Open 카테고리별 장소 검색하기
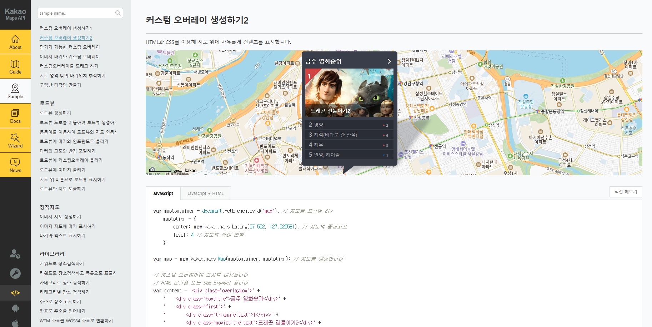The height and width of the screenshot is (327, 652). (x=65, y=292)
